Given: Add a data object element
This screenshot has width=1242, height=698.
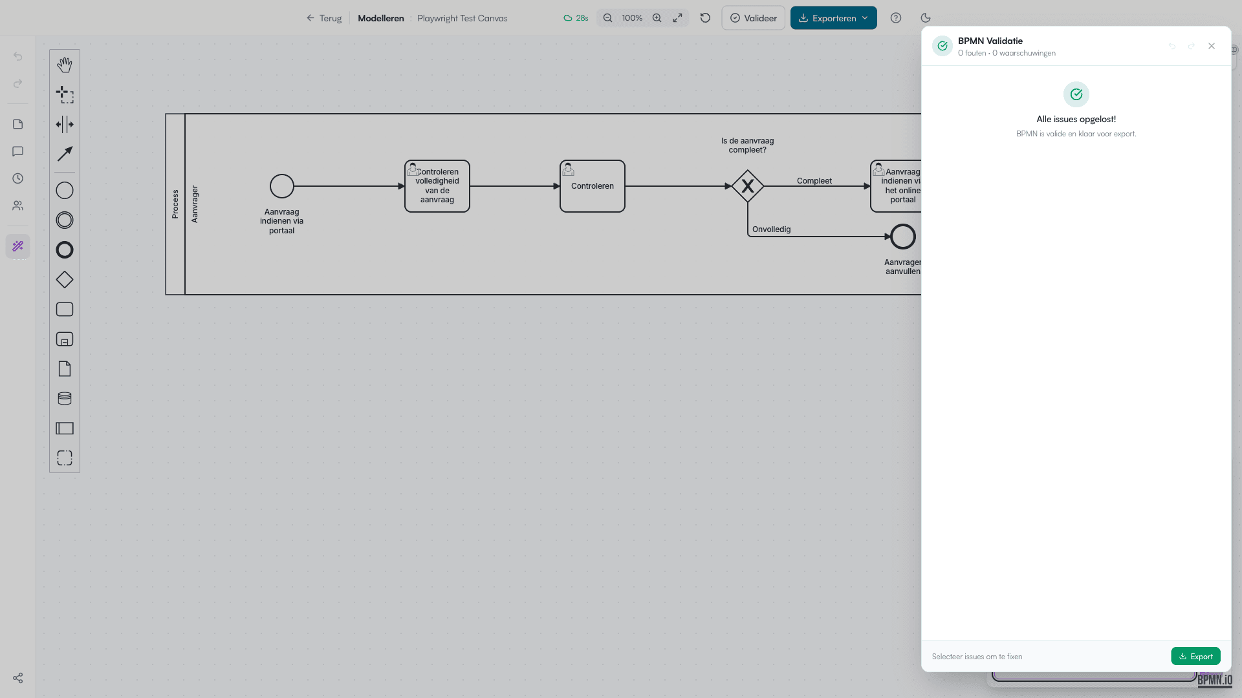Looking at the screenshot, I should click(x=65, y=369).
